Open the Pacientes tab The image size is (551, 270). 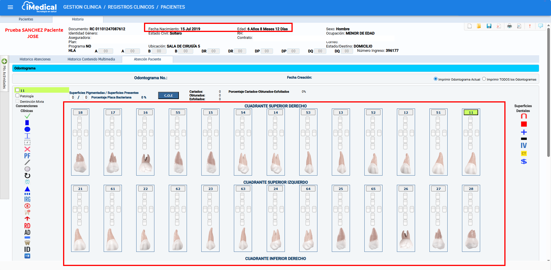[x=26, y=19]
